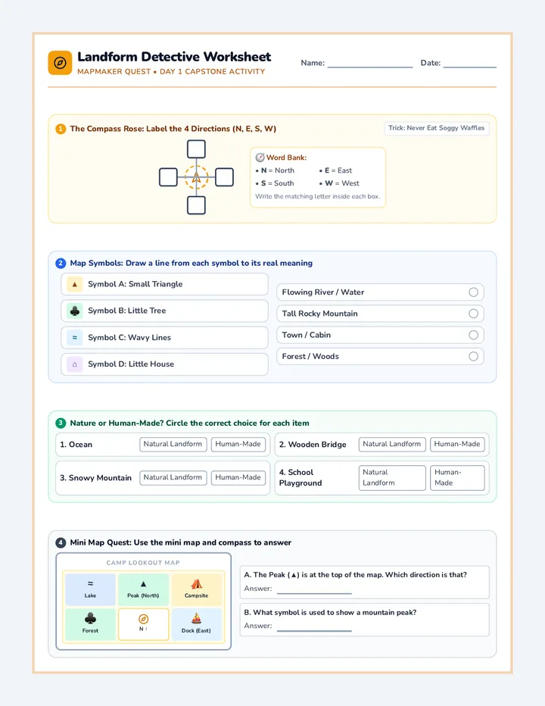This screenshot has width=545, height=706.
Task: Click the right compass rose box
Action: (224, 177)
